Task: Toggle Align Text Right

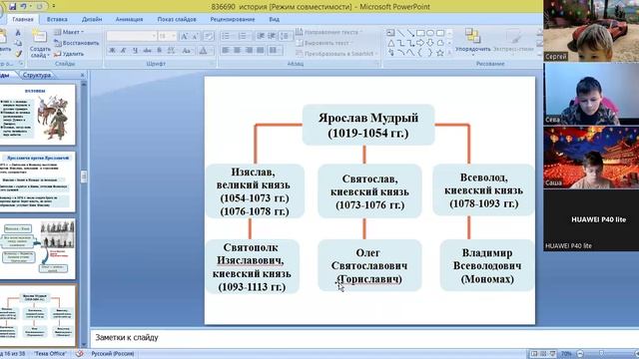Action: 249,50
